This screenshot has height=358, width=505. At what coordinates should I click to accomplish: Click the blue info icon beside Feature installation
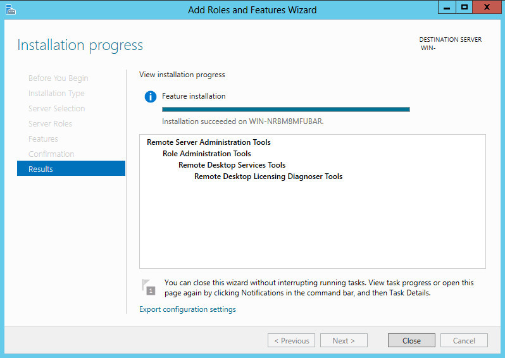click(x=151, y=96)
